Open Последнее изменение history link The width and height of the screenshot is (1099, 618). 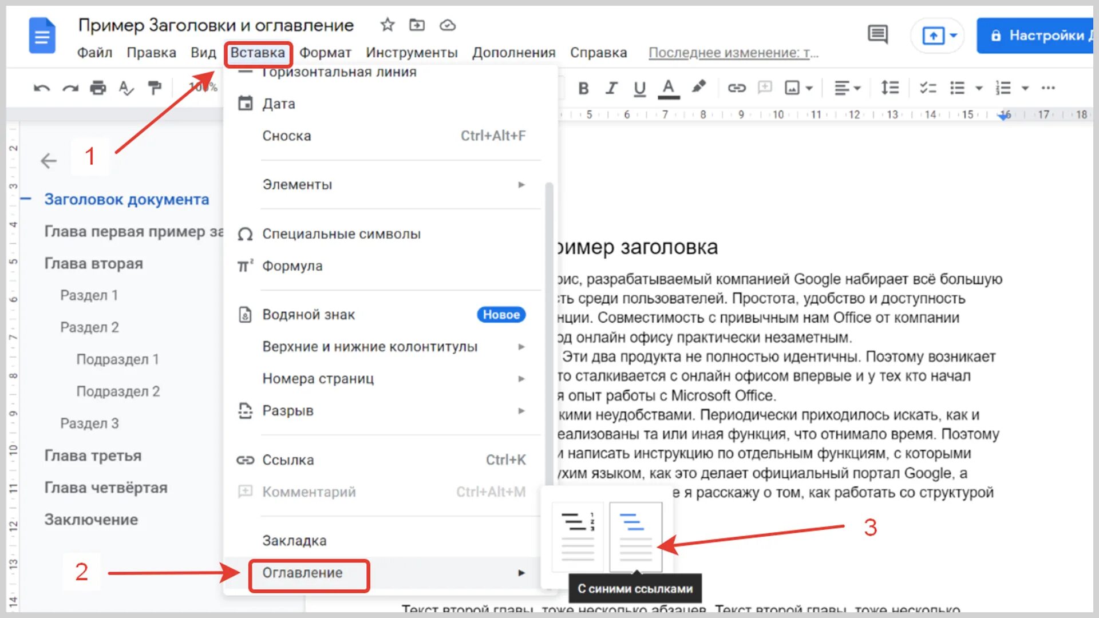tap(733, 53)
